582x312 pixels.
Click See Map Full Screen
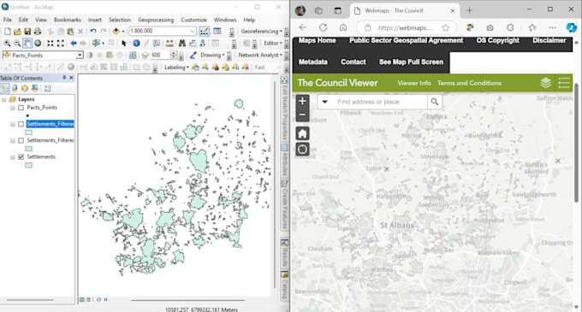click(411, 62)
